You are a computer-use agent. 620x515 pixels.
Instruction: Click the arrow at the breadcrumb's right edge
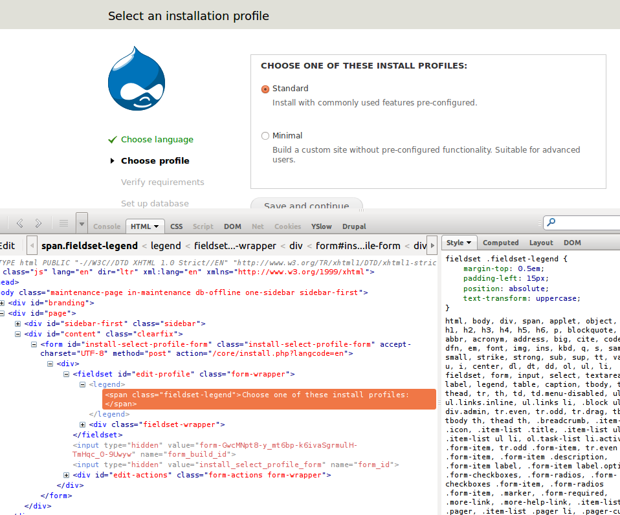coord(432,245)
